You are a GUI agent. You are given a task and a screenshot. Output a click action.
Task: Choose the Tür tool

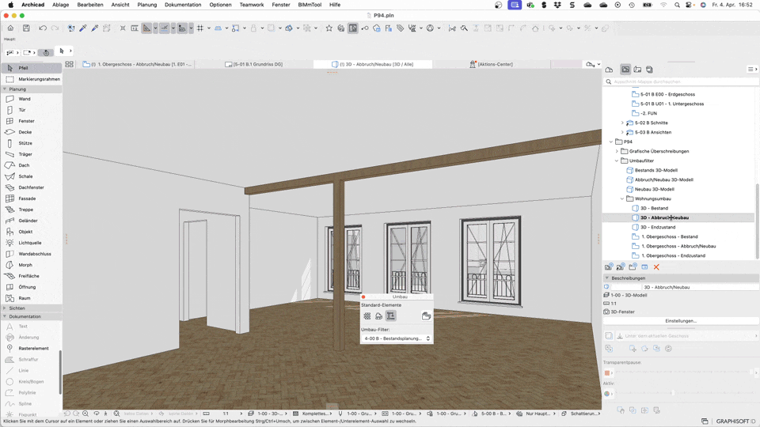[x=32, y=110]
